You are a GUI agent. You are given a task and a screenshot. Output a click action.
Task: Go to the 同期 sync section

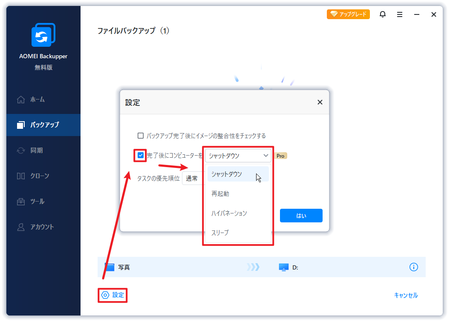(x=43, y=151)
